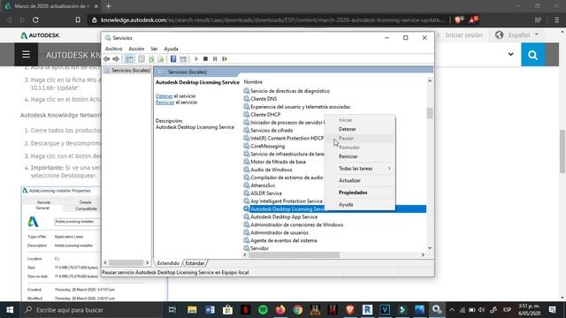Click the down arrow of services list scrollbar
Screen dimensions: 566x318
pos(430,247)
